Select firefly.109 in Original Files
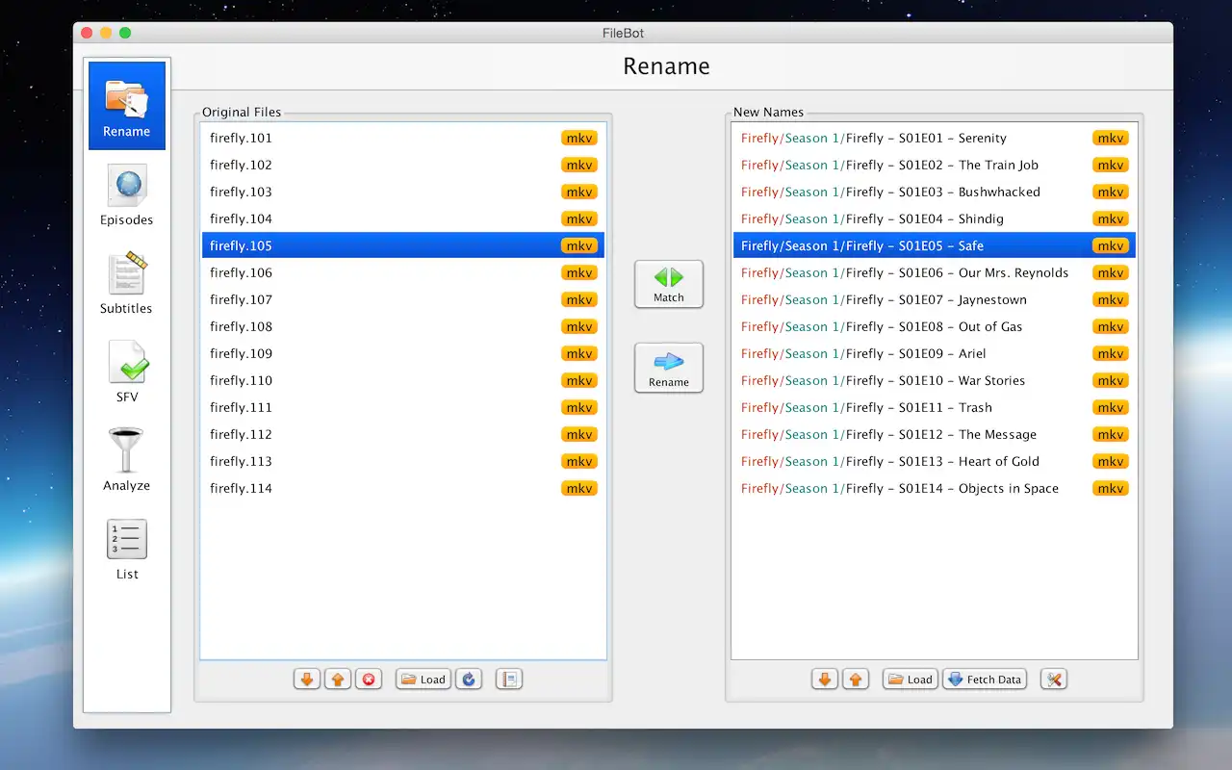The image size is (1232, 770). point(403,353)
